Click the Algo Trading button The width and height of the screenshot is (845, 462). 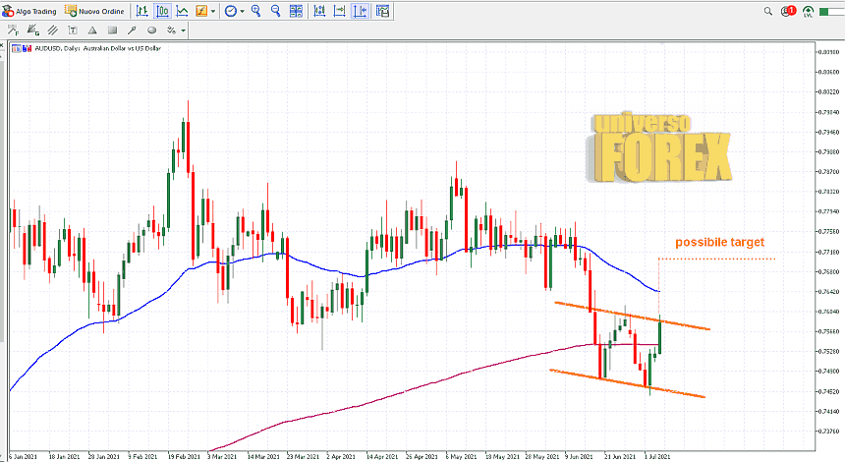point(29,11)
